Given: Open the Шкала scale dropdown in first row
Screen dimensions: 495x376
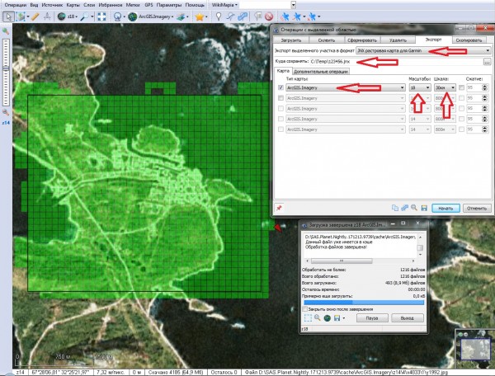Looking at the screenshot, I should pos(445,87).
